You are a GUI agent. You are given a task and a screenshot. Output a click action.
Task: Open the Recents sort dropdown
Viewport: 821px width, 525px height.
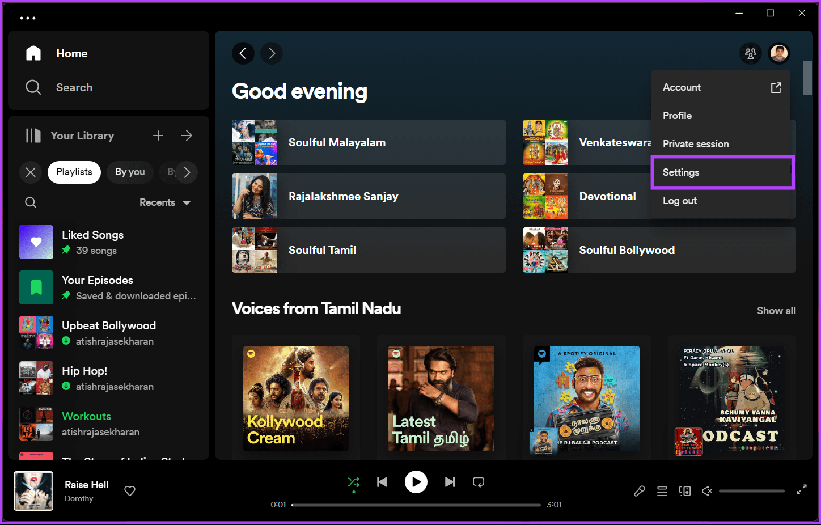click(165, 202)
